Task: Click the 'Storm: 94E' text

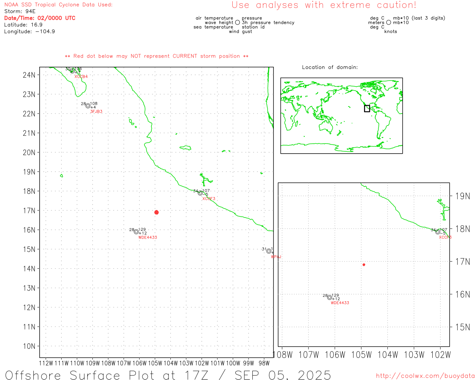Action: [20, 12]
